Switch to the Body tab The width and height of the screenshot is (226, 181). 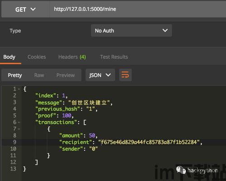9,57
